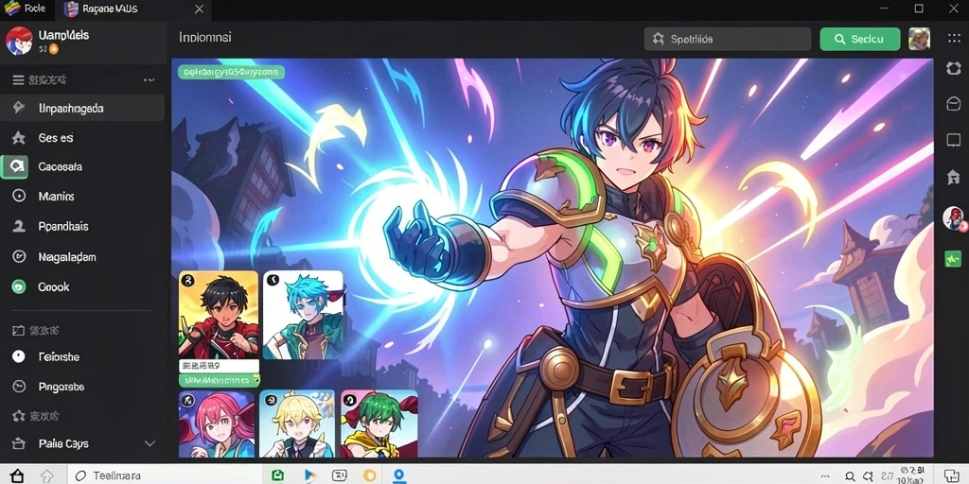
Task: Click the search input field in top bar
Action: (728, 39)
